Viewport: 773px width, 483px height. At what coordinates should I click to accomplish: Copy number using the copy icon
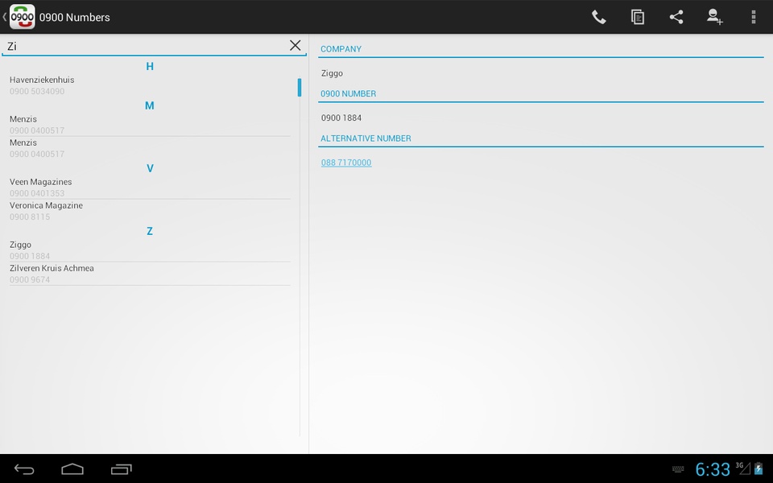point(638,17)
